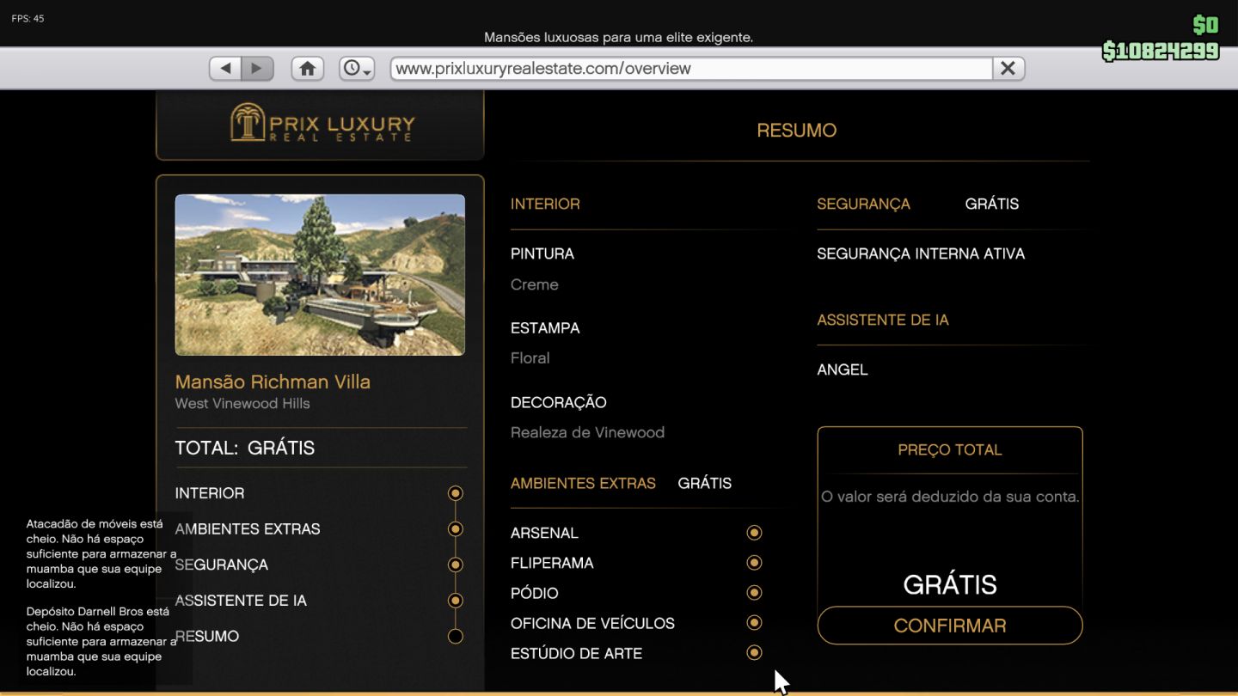
Task: Confirm the purchase with Confirmar button
Action: [950, 626]
